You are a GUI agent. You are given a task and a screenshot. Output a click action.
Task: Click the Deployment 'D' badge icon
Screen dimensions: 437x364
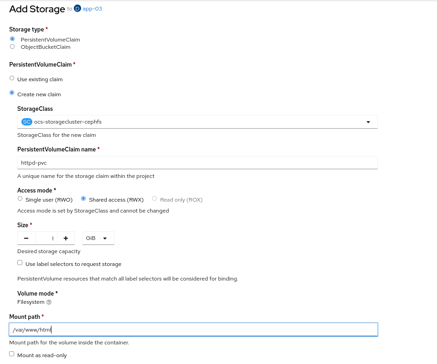click(x=77, y=9)
